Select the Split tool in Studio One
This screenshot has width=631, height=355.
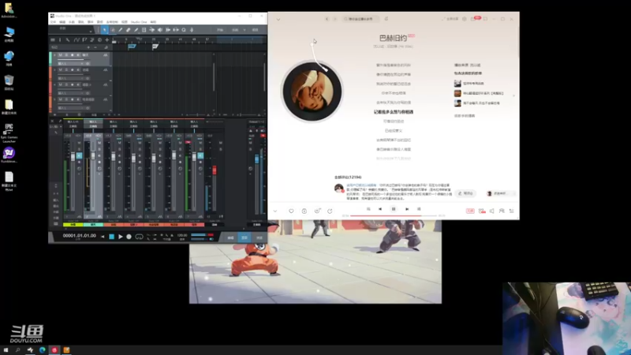pyautogui.click(x=121, y=30)
